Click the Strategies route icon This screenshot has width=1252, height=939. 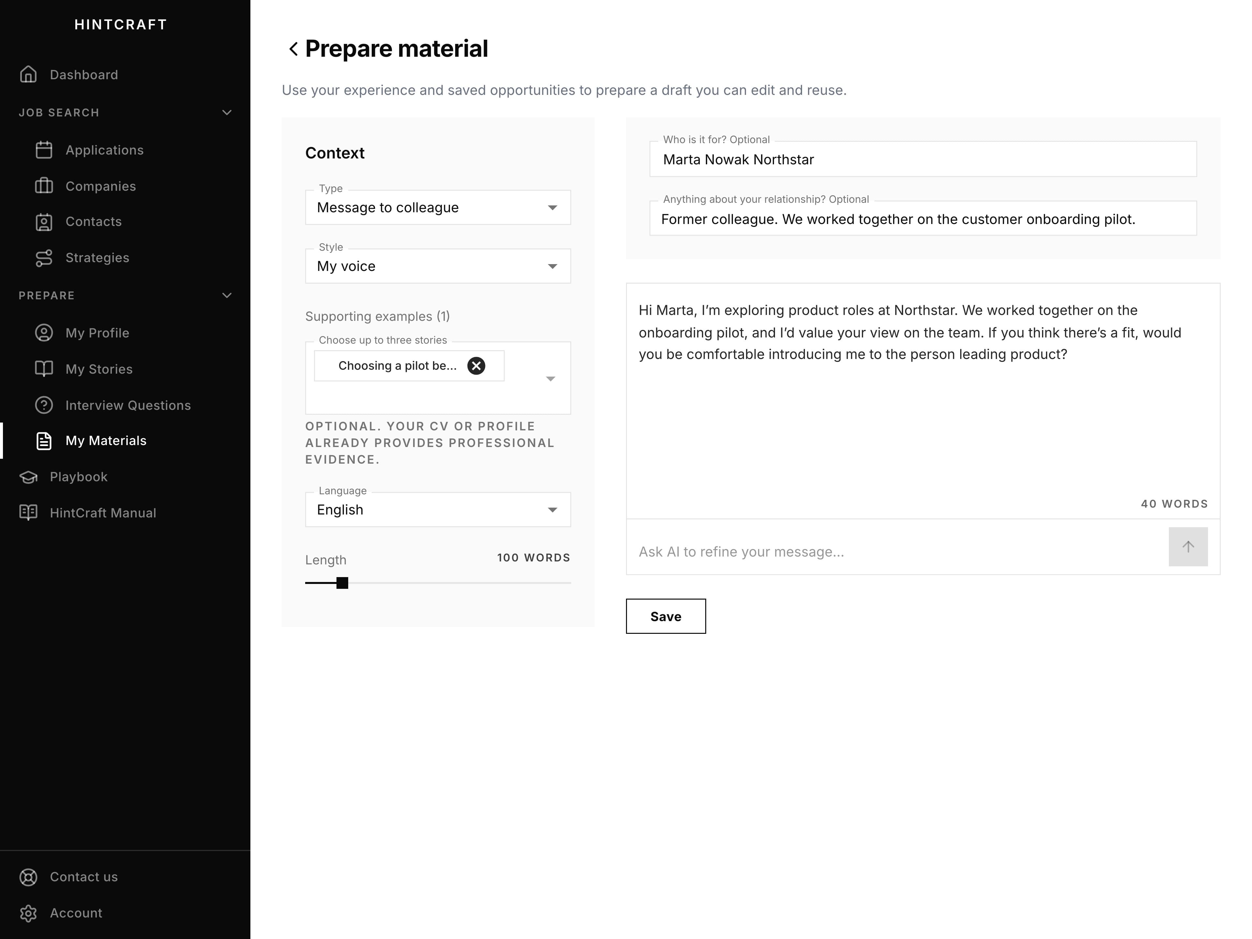coord(44,258)
